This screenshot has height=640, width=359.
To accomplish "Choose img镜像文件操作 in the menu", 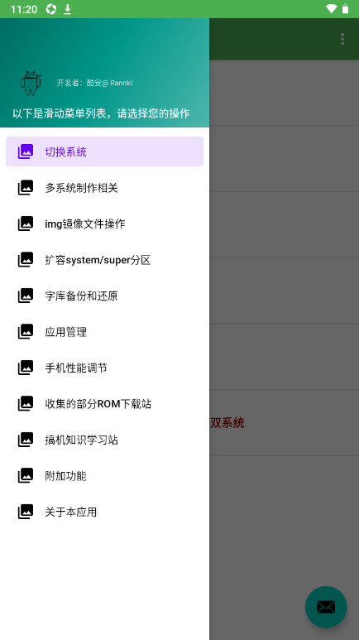I will click(x=104, y=224).
